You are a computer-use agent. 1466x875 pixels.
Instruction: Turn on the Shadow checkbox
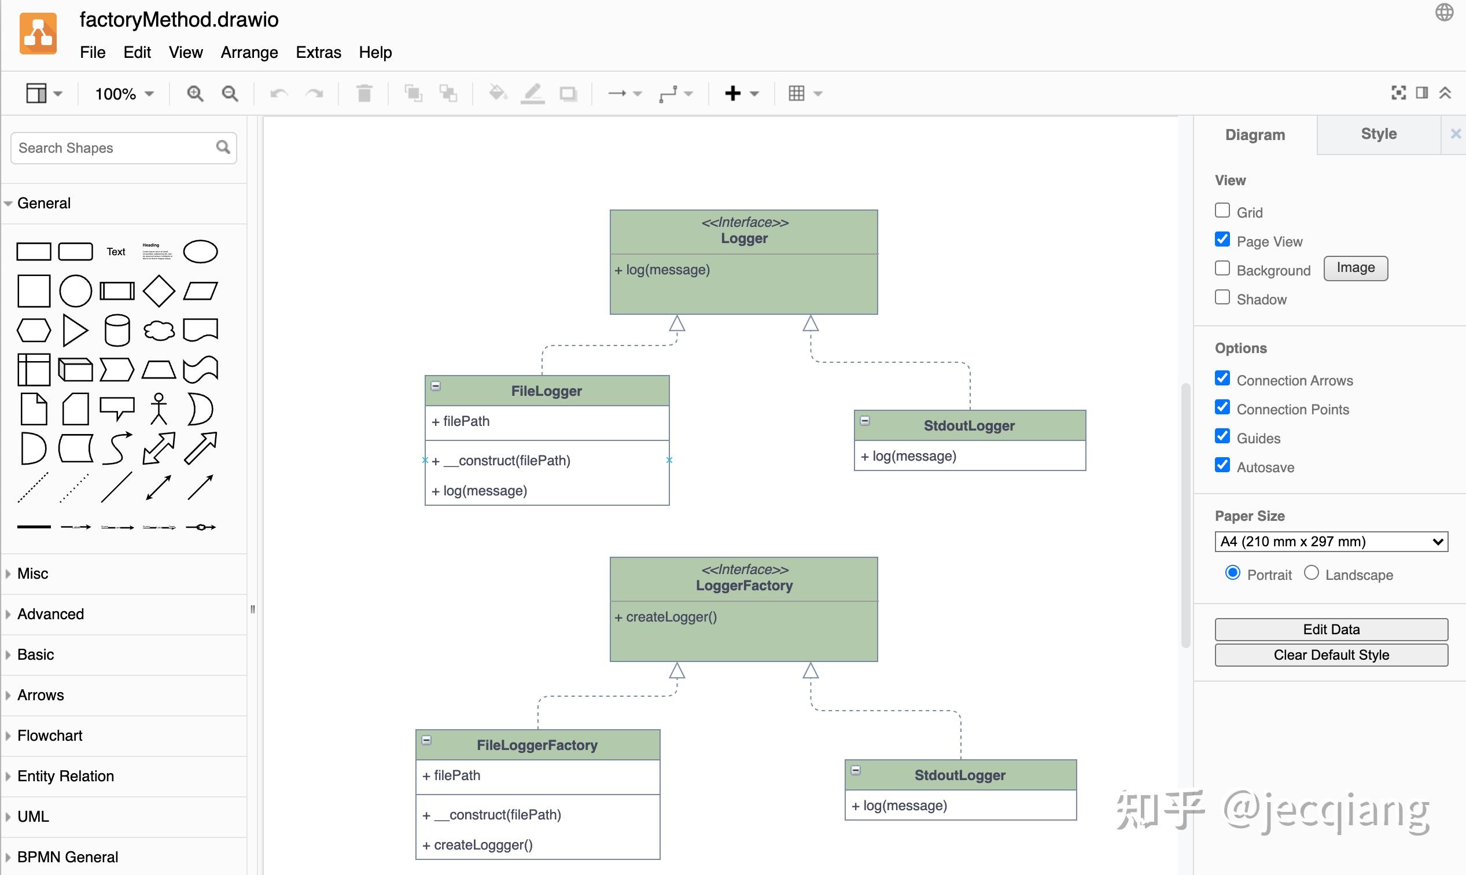coord(1222,297)
